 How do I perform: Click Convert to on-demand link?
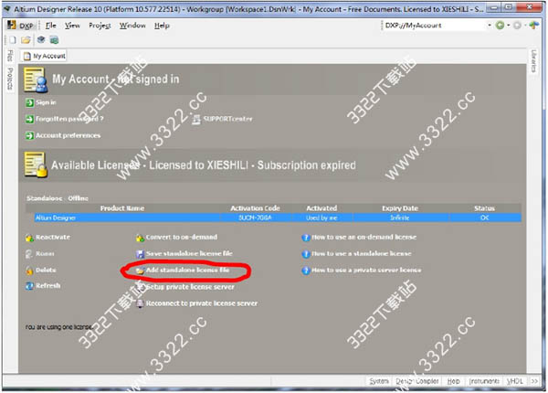pos(182,237)
